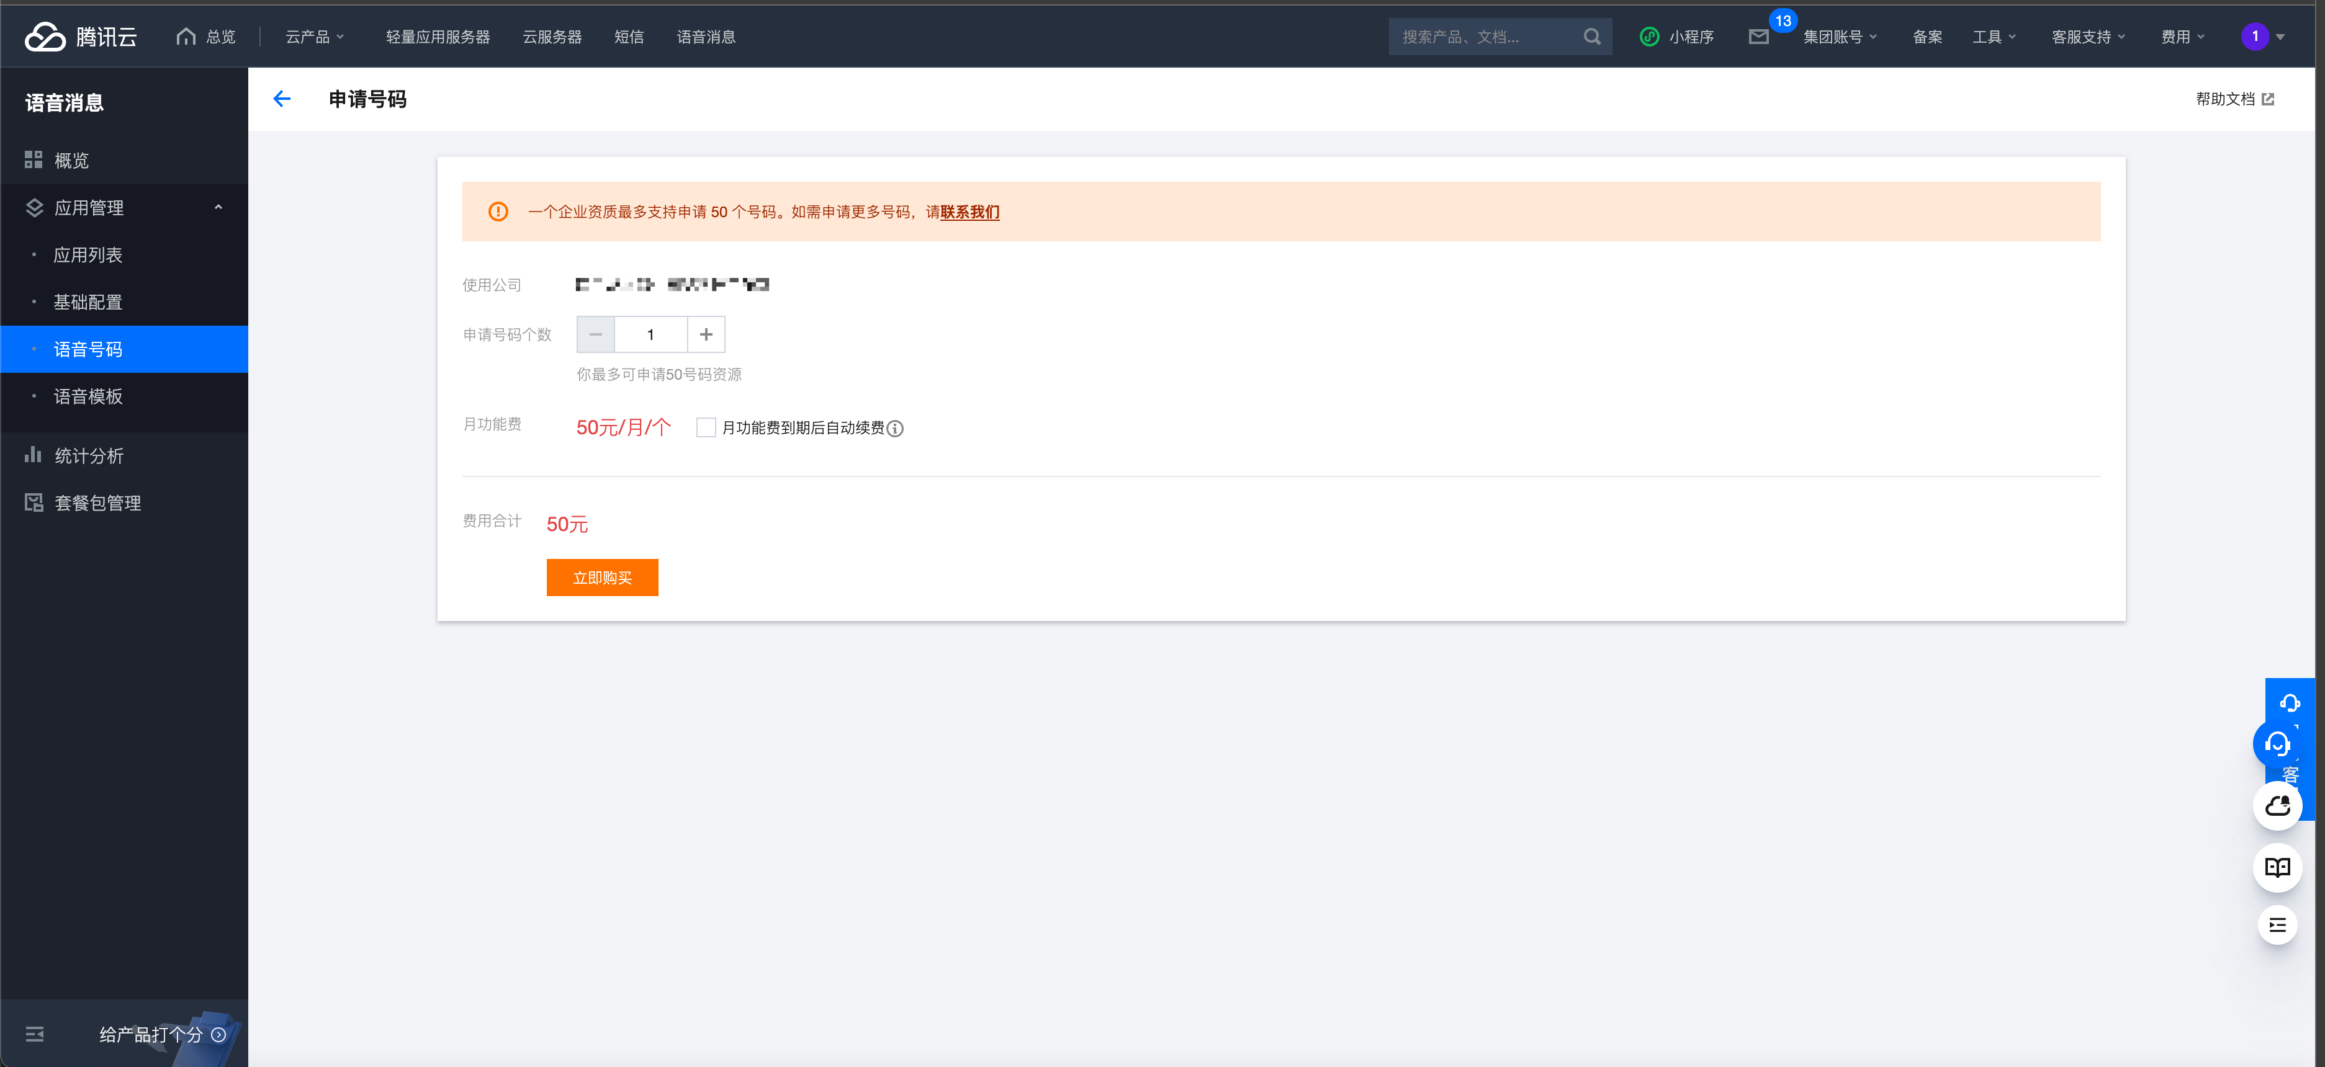
Task: Click the 你最多可申请50号码资源 hint
Action: pos(659,374)
